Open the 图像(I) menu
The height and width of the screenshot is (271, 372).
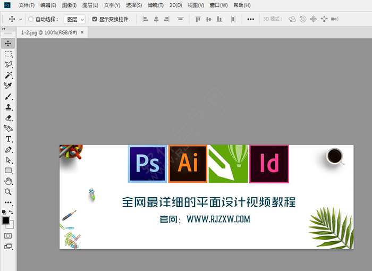69,5
